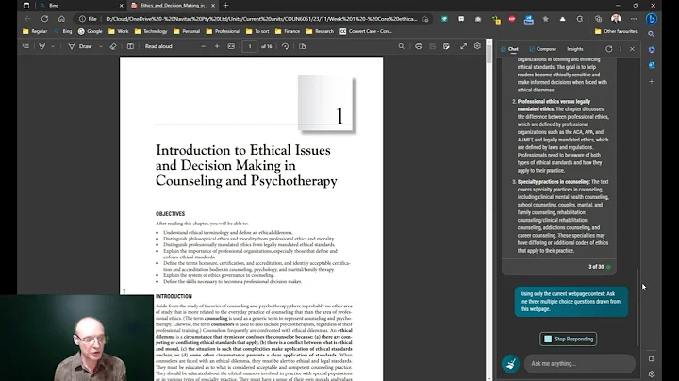Switch to the Compose tab

(543, 49)
